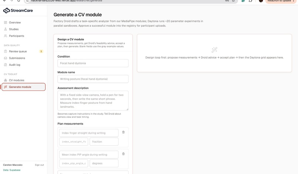Click the password key icon in address bar

227,1
